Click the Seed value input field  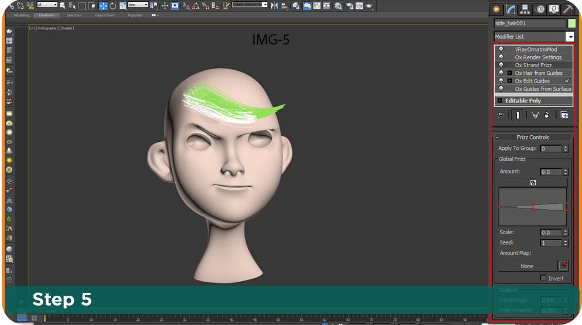pos(550,243)
